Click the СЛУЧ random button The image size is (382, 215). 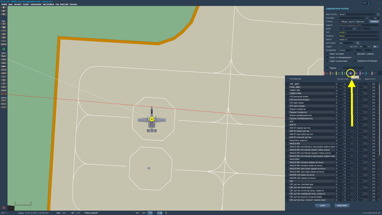(x=322, y=206)
